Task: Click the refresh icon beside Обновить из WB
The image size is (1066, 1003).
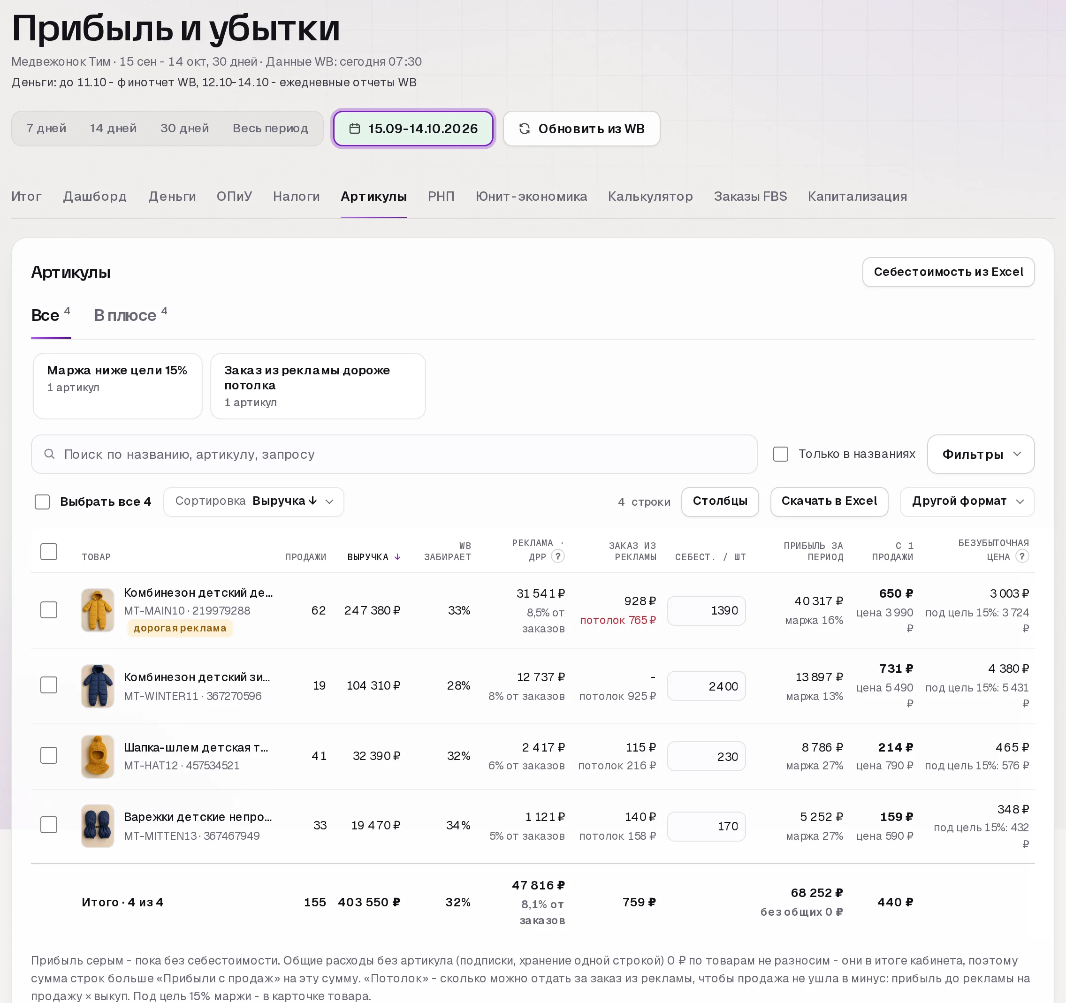Action: click(525, 129)
